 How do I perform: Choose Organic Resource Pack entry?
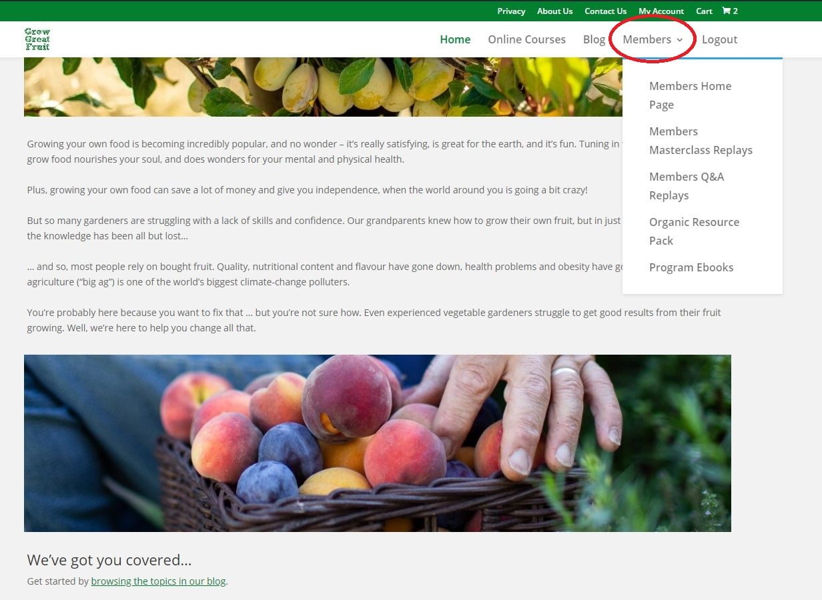click(694, 231)
